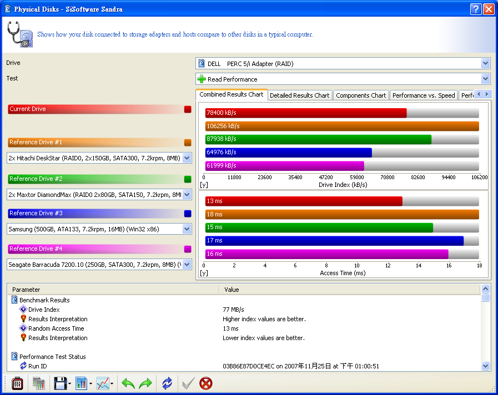The width and height of the screenshot is (498, 395).
Task: Open the save icon dropdown arrow
Action: tap(69, 383)
